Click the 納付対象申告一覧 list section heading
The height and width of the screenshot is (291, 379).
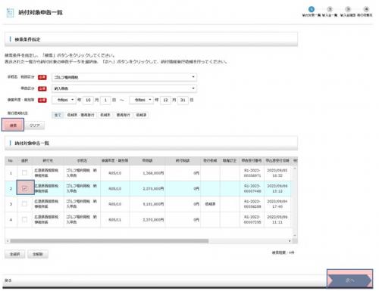[32, 143]
